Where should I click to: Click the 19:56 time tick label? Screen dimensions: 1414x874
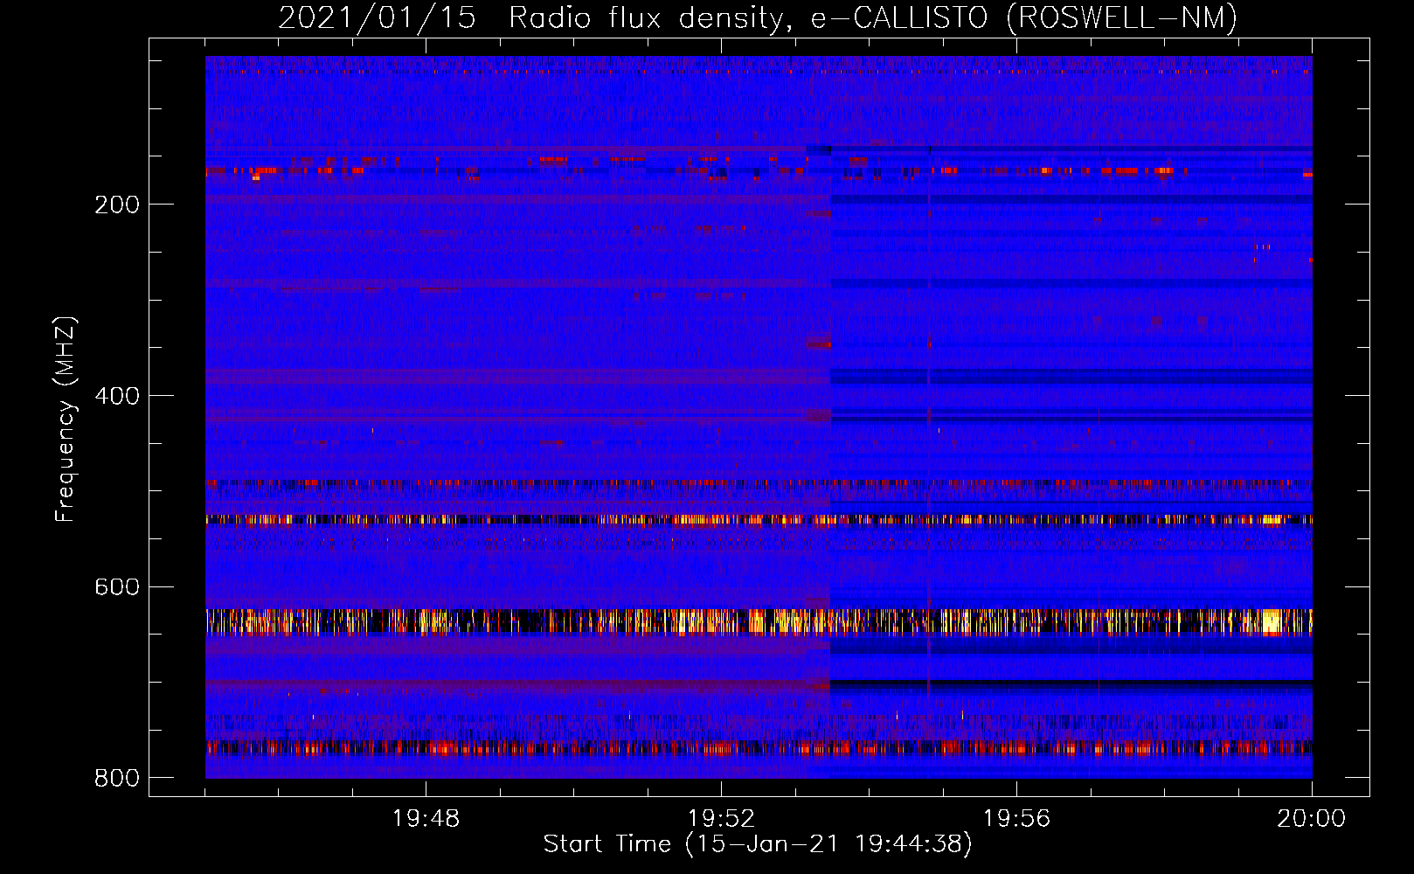[x=1016, y=819]
